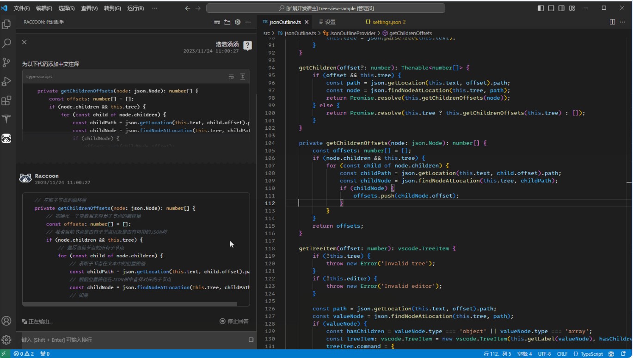This screenshot has width=633, height=358.
Task: Open the Raccoon extension in activity bar
Action: coord(6,138)
